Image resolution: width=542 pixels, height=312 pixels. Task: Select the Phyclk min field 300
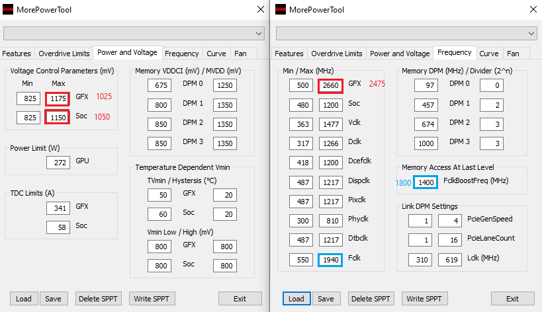301,221
